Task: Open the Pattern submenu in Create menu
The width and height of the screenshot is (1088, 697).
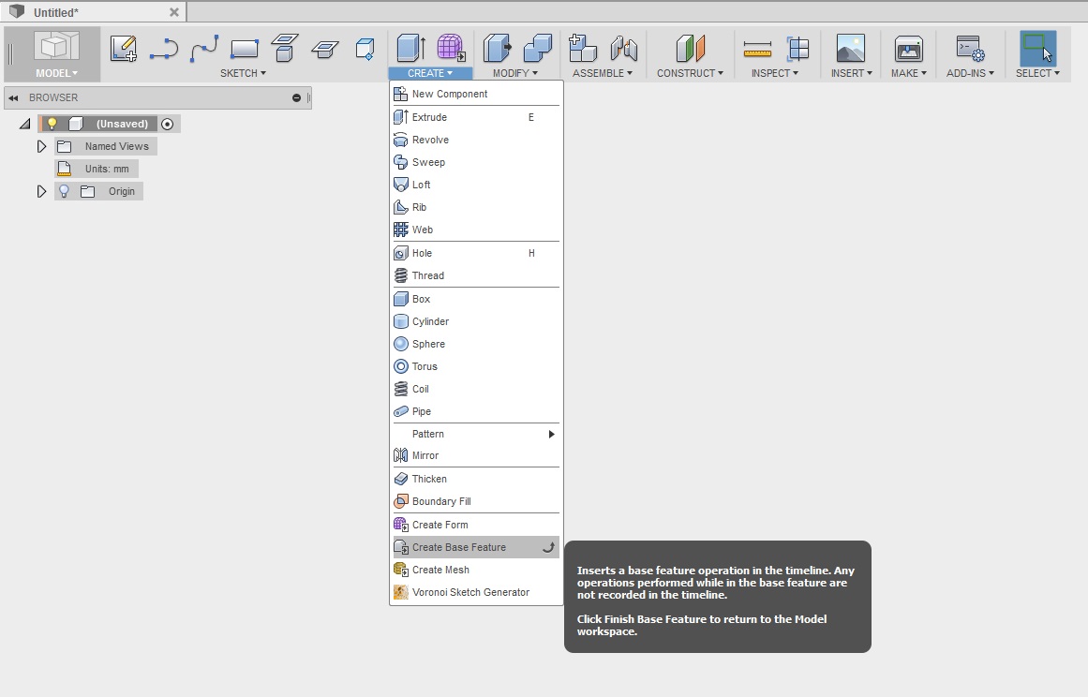Action: click(x=428, y=434)
